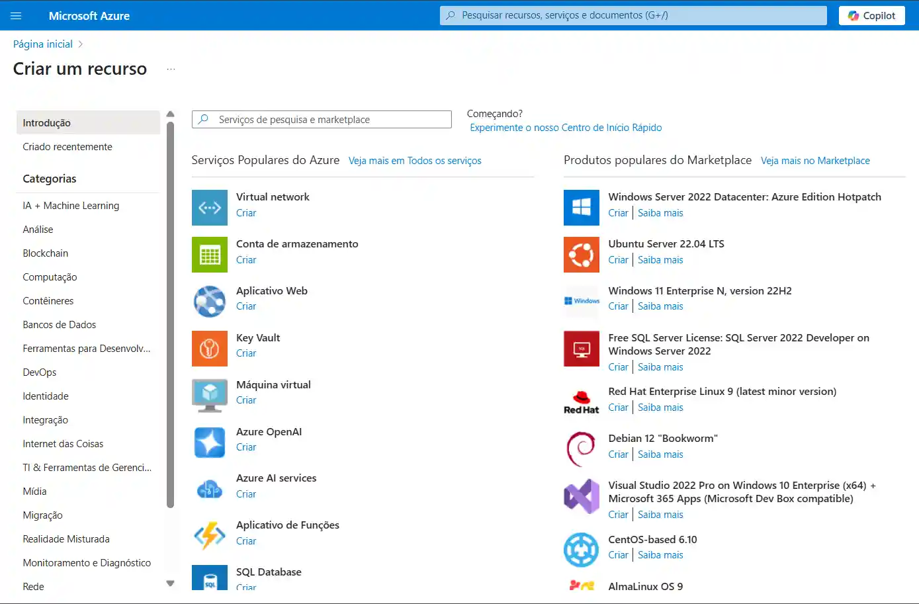Click the Virtual network service icon
This screenshot has width=919, height=604.
point(210,208)
